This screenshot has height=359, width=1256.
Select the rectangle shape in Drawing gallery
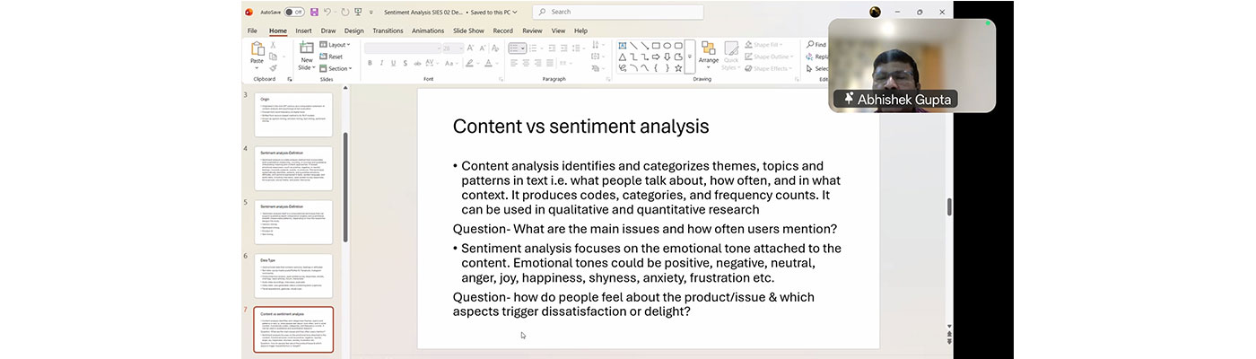point(656,45)
